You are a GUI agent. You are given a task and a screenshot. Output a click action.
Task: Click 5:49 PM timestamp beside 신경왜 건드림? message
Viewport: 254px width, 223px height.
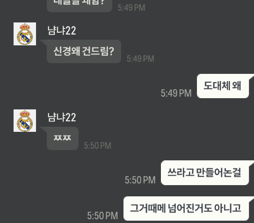click(x=140, y=58)
